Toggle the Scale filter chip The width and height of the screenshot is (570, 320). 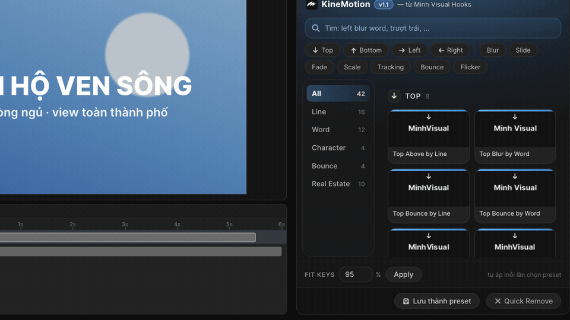coord(352,67)
